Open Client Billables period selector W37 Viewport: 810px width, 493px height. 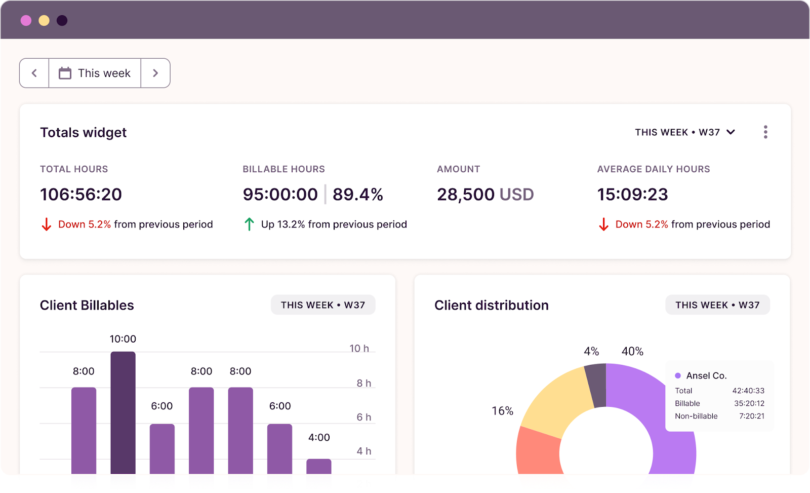(323, 305)
